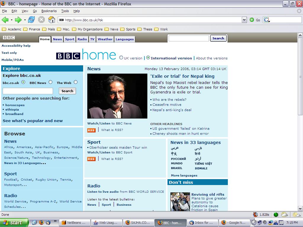Switch to the Weather tab
Image resolution: width=303 pixels, height=227 pixels.
click(105, 39)
